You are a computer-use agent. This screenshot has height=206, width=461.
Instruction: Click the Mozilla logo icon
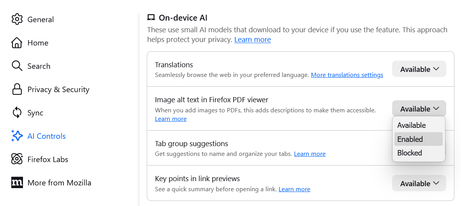pyautogui.click(x=17, y=183)
